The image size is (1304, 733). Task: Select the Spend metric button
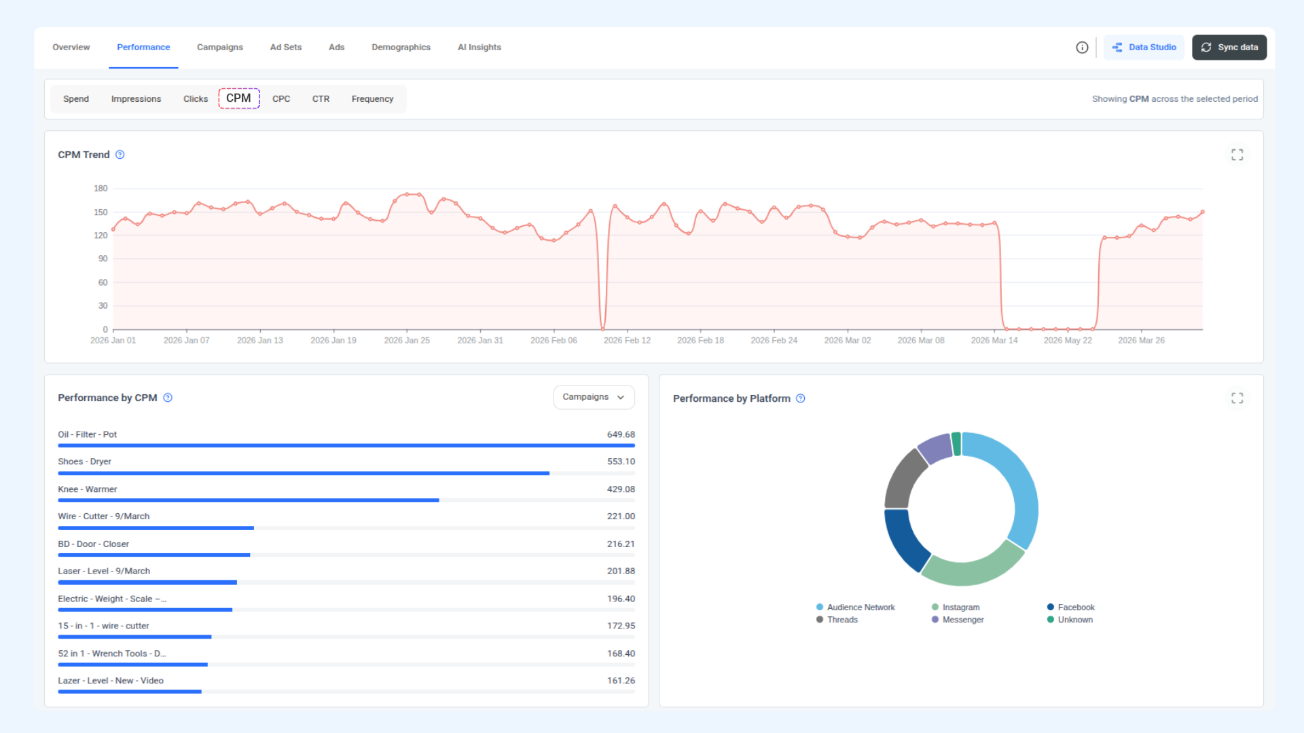(76, 99)
